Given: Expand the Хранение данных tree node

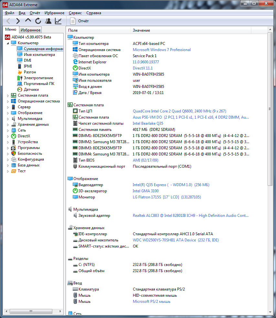Looking at the screenshot, I should click(8, 124).
